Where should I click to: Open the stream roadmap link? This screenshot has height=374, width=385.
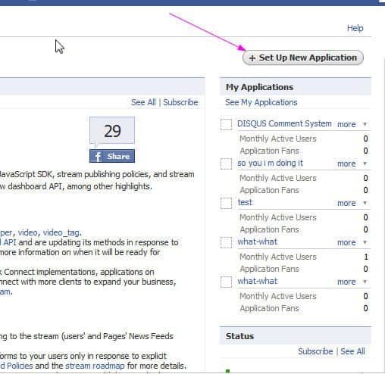[95, 366]
